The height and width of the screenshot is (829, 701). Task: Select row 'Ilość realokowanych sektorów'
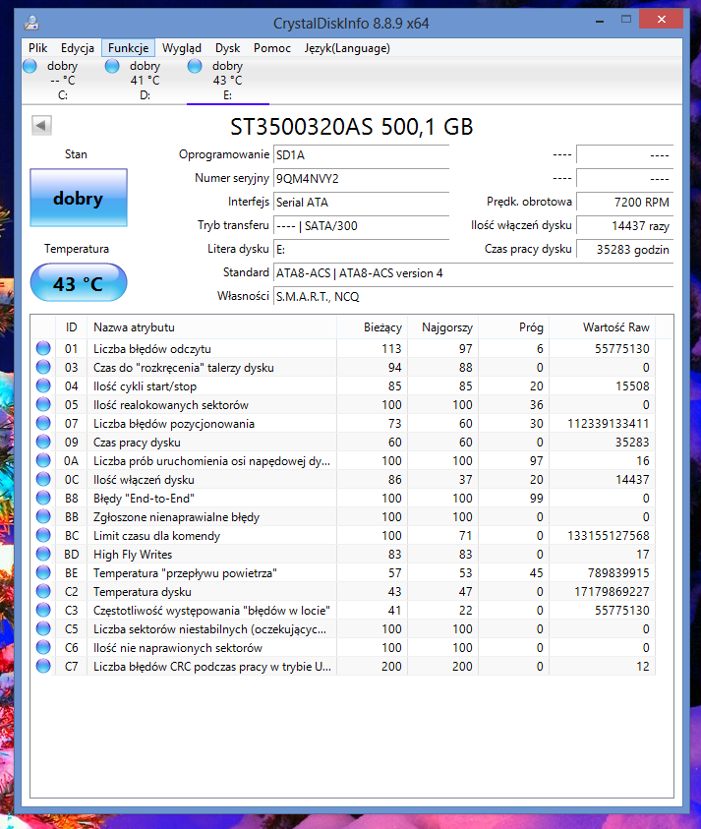342,404
